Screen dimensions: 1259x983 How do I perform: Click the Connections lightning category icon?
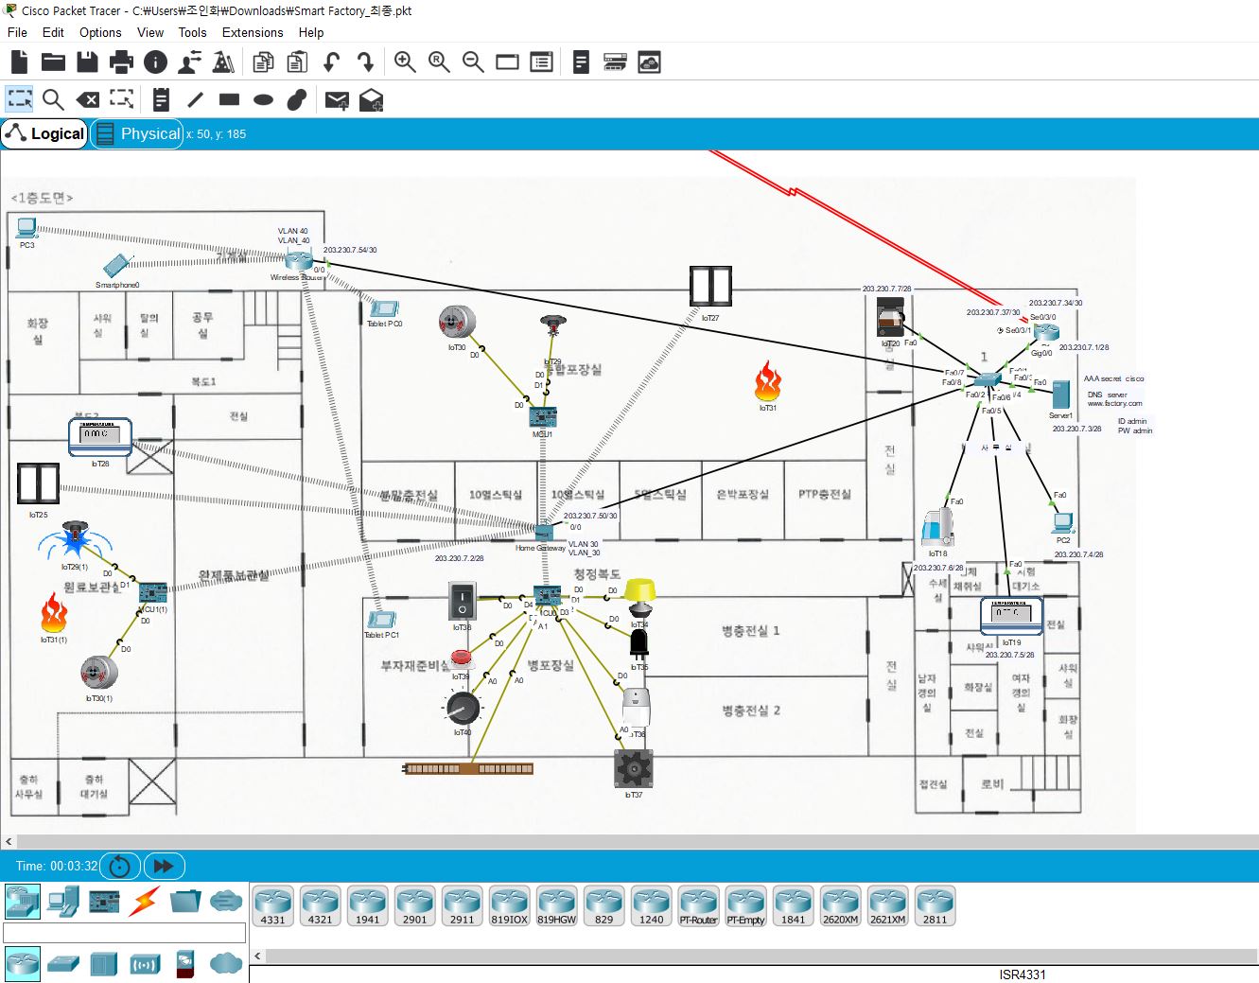point(143,903)
